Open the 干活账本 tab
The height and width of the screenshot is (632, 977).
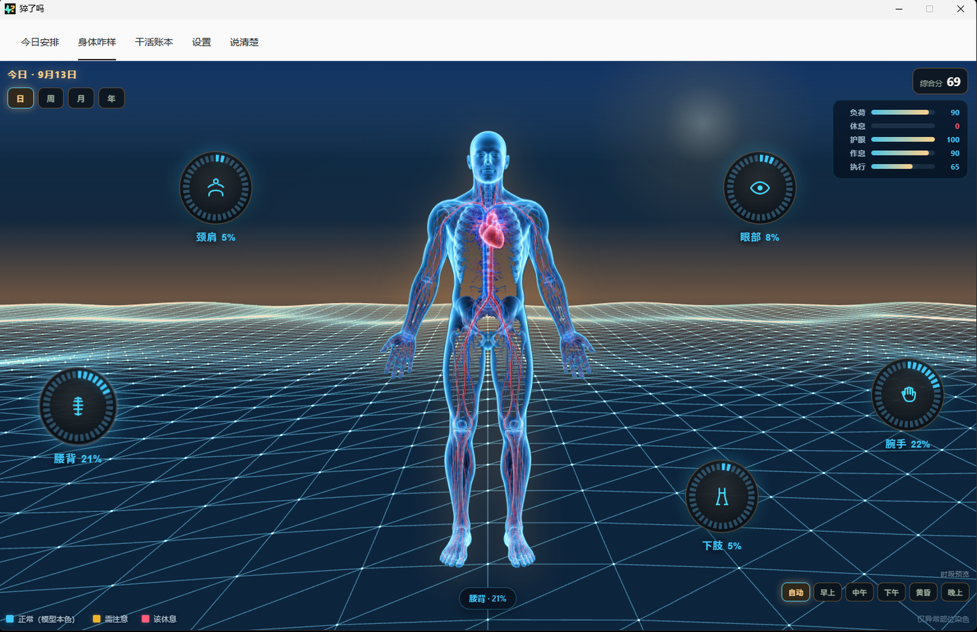click(x=154, y=42)
